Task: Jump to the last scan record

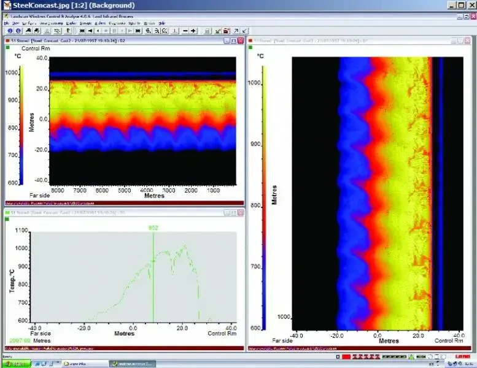Action: coord(138,30)
